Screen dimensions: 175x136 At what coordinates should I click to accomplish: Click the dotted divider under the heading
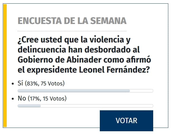(72, 31)
